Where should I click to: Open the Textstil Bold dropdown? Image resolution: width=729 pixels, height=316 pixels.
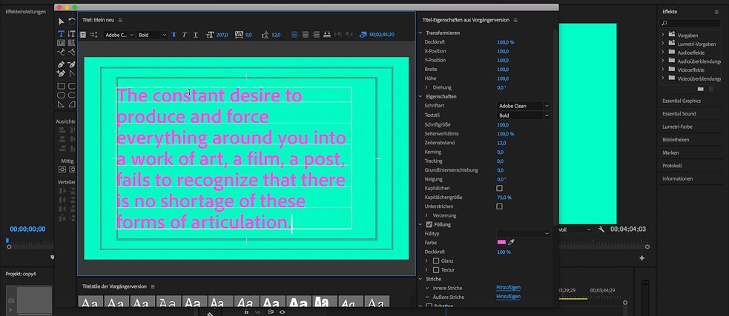[x=523, y=115]
